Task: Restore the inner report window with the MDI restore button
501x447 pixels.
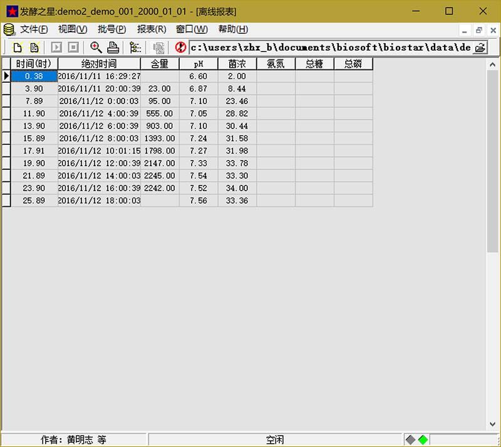Action: [478, 30]
